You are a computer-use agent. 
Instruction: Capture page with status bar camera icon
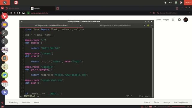coord(142,107)
